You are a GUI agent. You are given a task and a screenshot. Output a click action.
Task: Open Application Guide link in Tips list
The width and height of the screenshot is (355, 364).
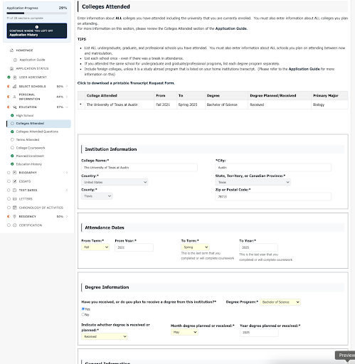pyautogui.click(x=304, y=69)
